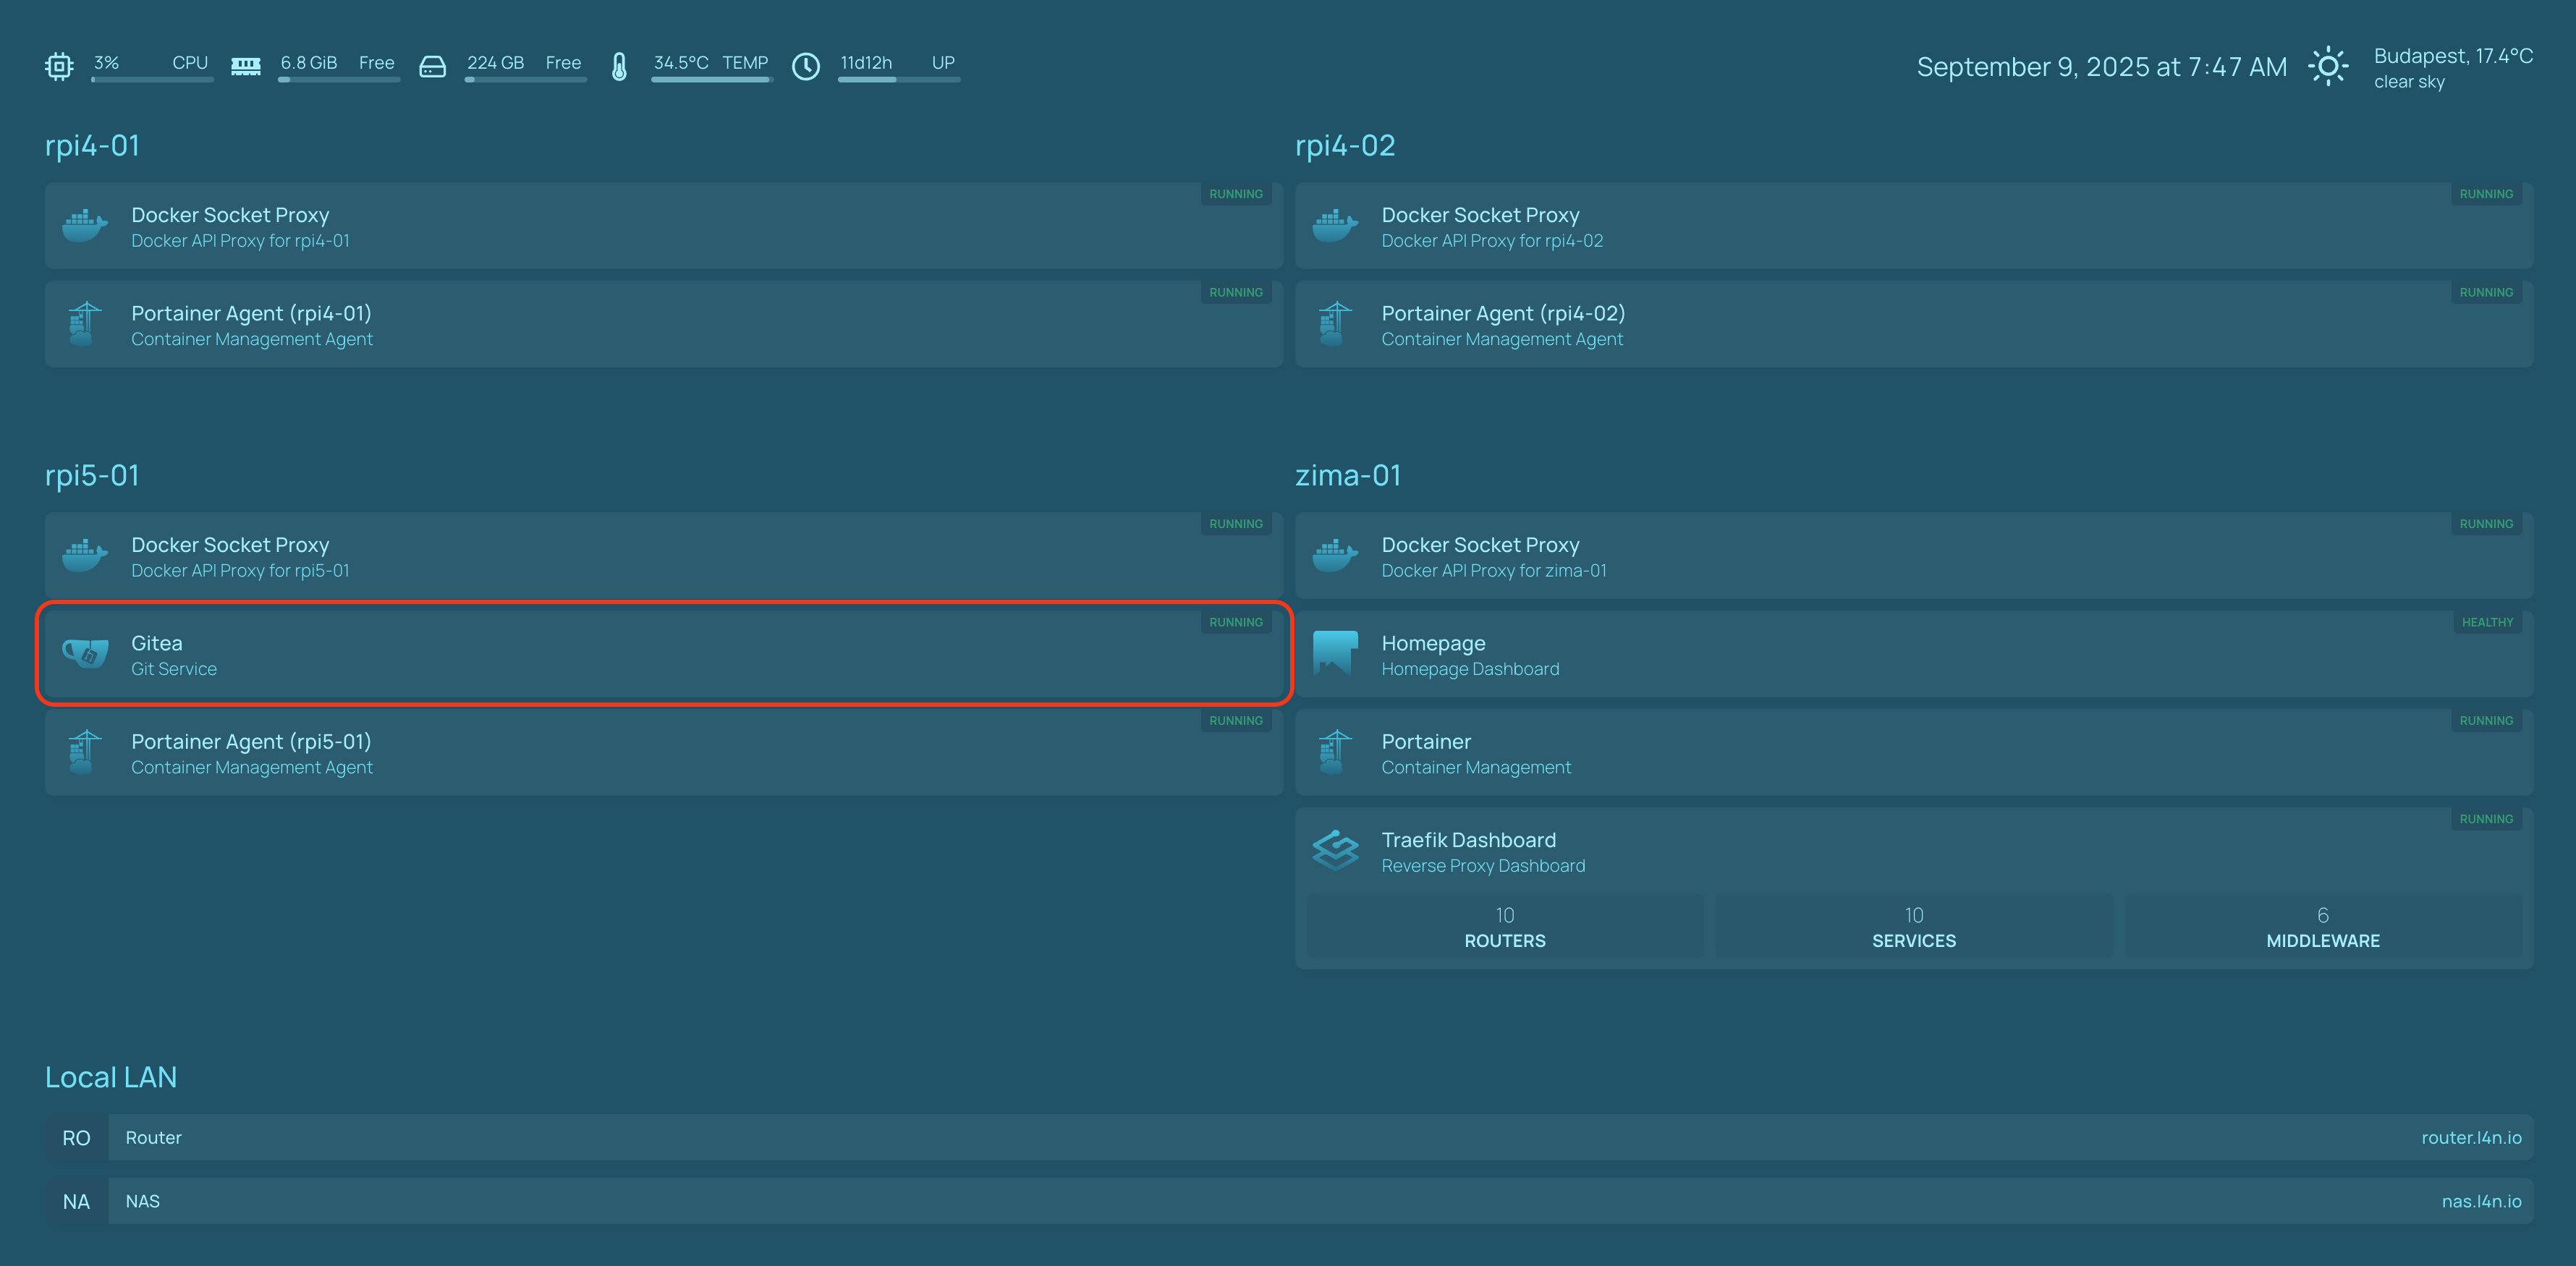
Task: Click the Traefik Dashboard logo icon
Action: click(x=1335, y=851)
